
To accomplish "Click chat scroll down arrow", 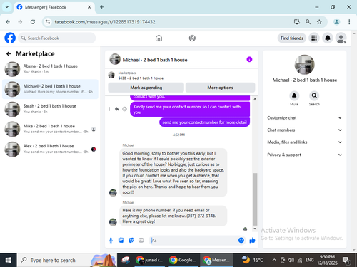I will 255,229.
